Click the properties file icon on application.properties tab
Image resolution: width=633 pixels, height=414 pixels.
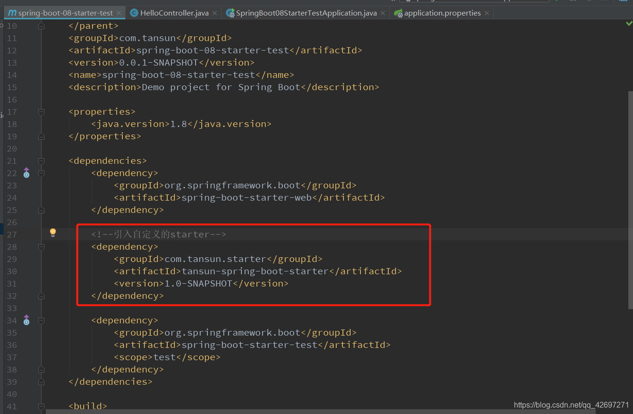[399, 13]
